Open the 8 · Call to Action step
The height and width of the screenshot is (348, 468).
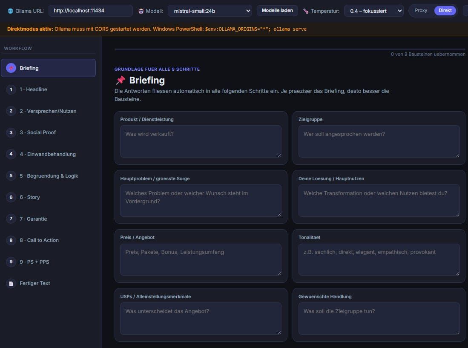[x=49, y=240]
